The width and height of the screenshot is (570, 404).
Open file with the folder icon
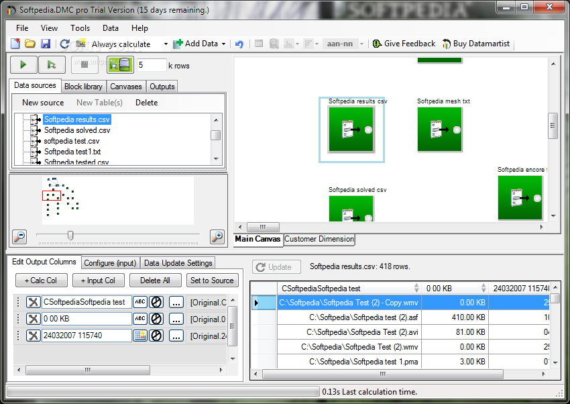pyautogui.click(x=30, y=44)
